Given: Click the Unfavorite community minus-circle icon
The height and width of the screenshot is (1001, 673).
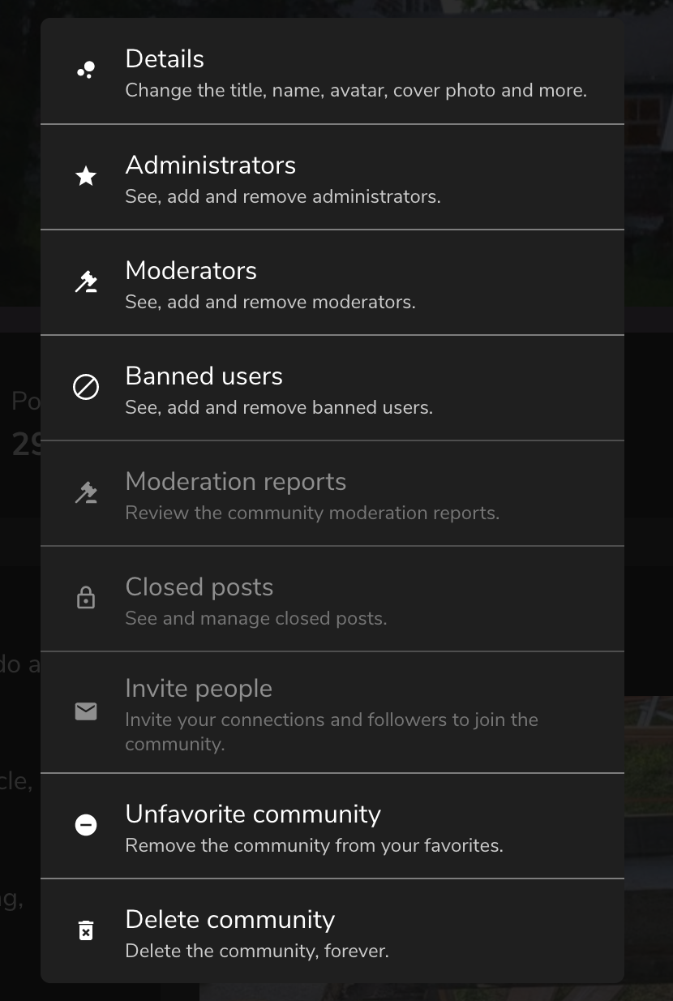Looking at the screenshot, I should (x=86, y=825).
